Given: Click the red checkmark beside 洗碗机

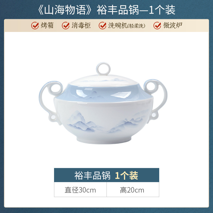Looking at the screenshot, I should [103, 25].
